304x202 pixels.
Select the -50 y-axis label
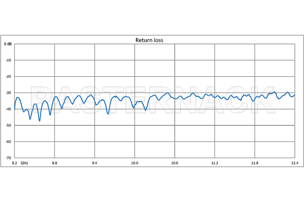click(x=8, y=125)
